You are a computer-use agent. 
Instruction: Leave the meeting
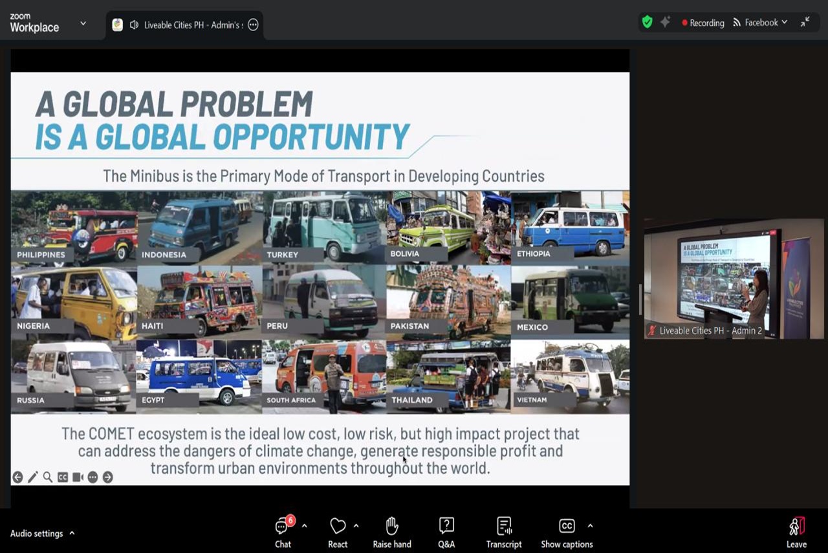click(796, 532)
